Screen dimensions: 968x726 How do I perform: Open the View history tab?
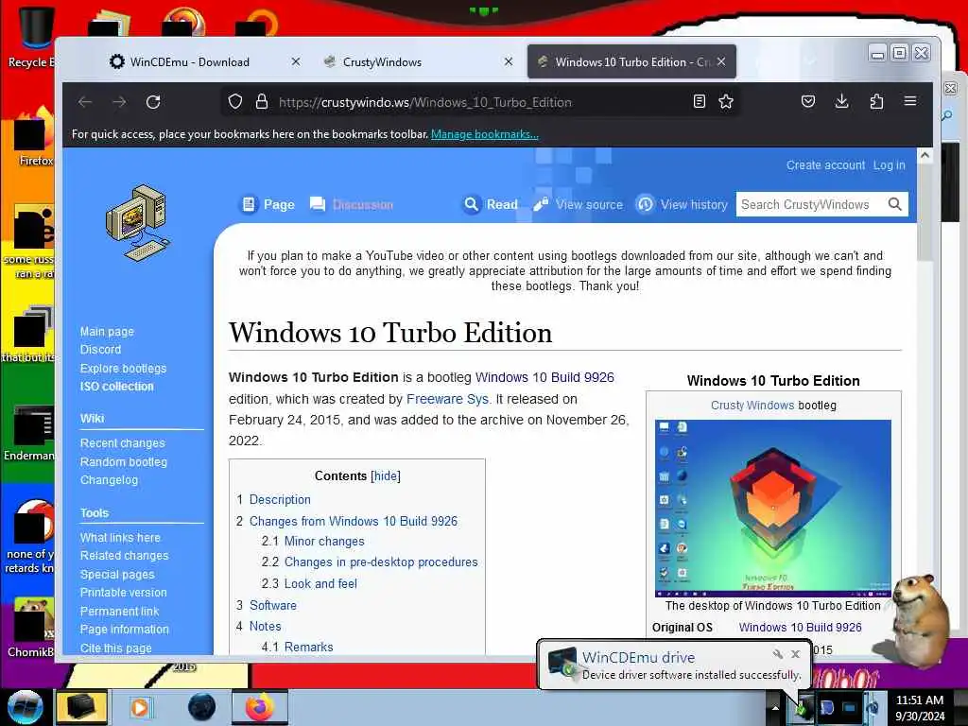tap(683, 204)
